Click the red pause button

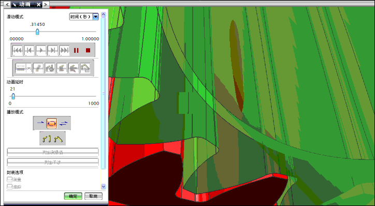[x=76, y=50]
